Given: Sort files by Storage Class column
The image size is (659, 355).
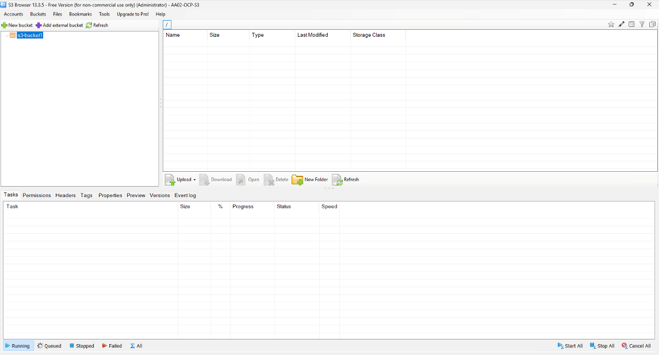Looking at the screenshot, I should (378, 35).
